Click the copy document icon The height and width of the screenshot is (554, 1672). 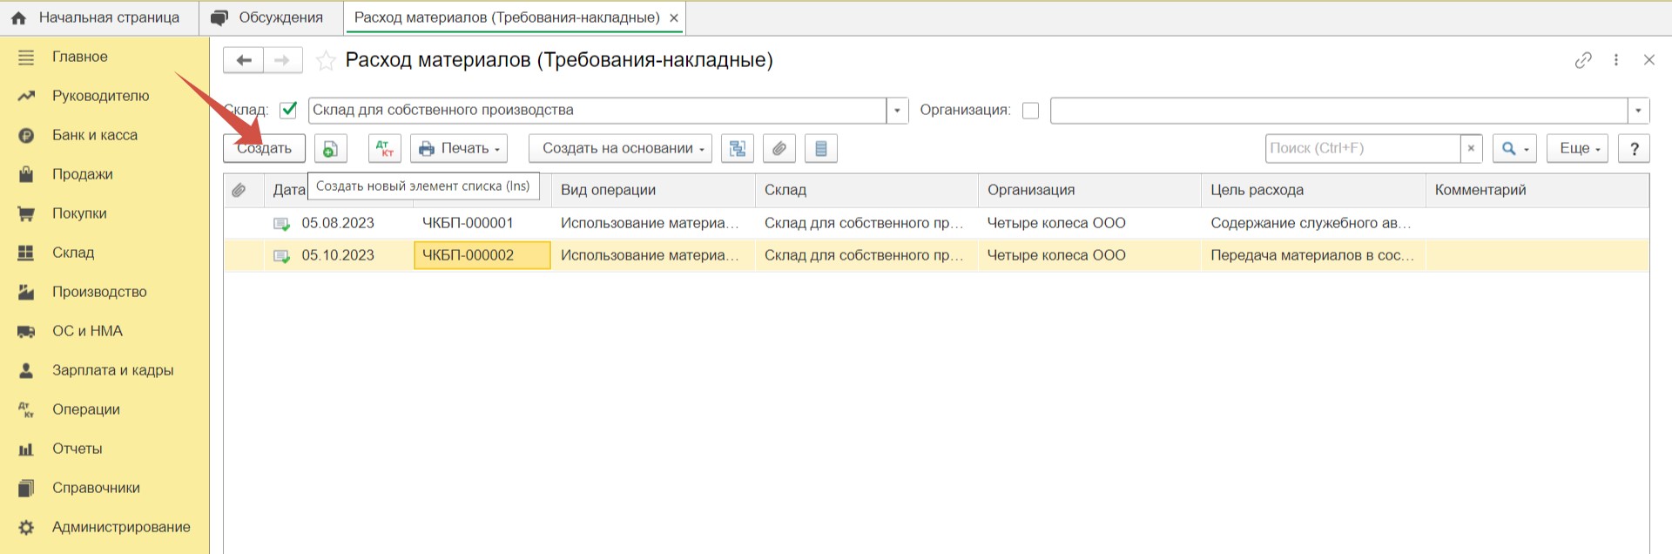[330, 148]
